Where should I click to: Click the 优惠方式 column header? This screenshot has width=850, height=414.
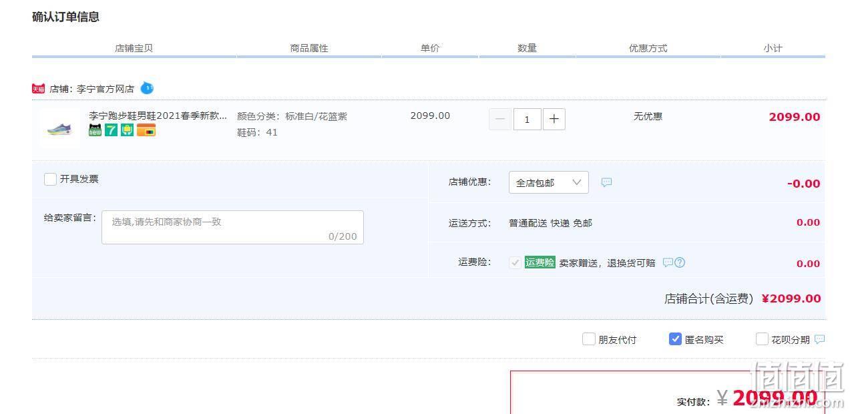[648, 48]
